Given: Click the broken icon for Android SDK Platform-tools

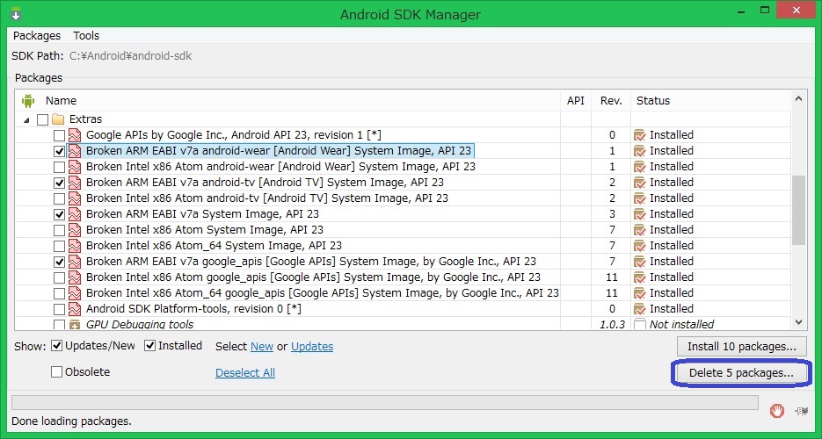Looking at the screenshot, I should coord(75,309).
